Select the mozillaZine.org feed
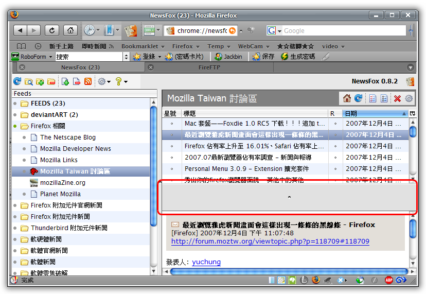Image resolution: width=426 pixels, height=294 pixels. (x=63, y=183)
